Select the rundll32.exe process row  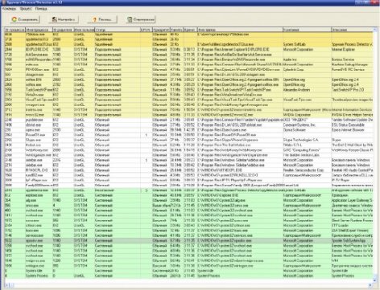point(188,175)
